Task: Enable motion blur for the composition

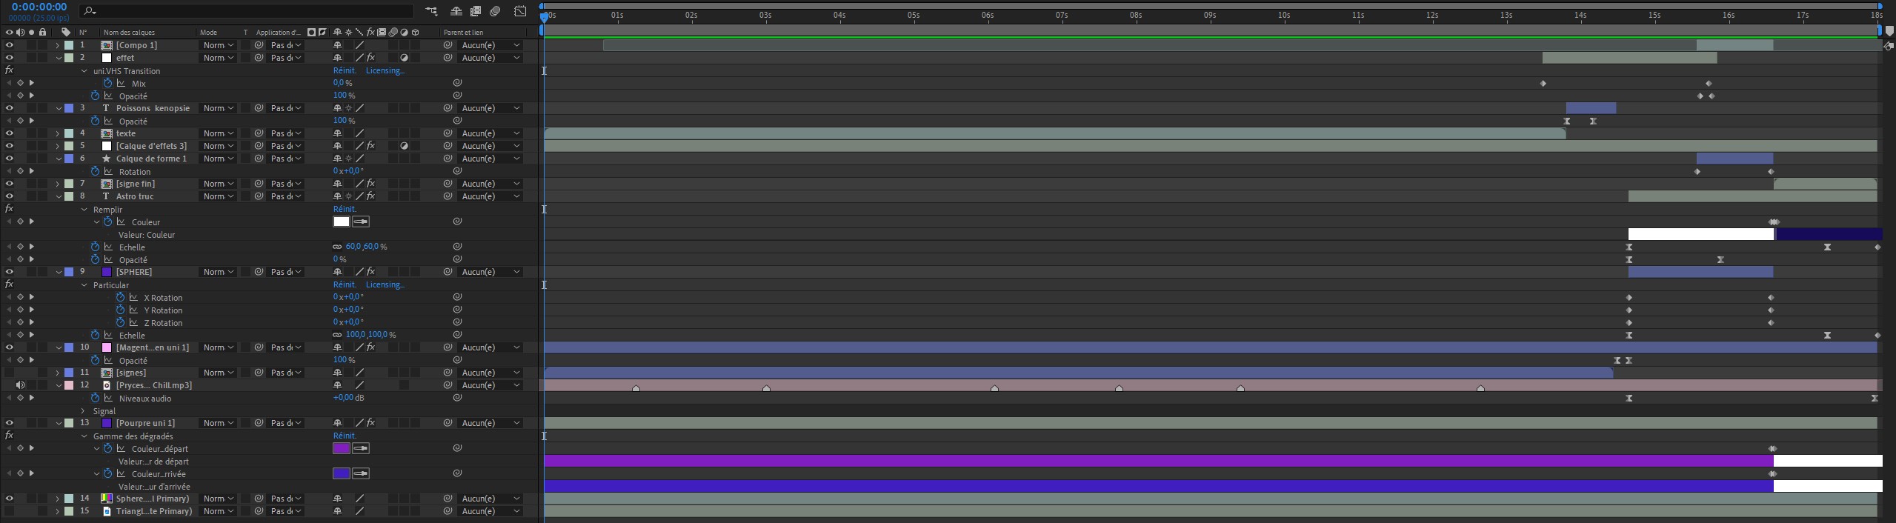Action: (496, 11)
